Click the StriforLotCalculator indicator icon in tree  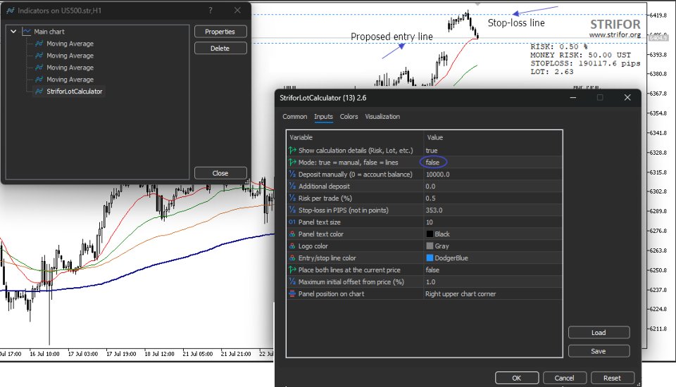pos(39,91)
